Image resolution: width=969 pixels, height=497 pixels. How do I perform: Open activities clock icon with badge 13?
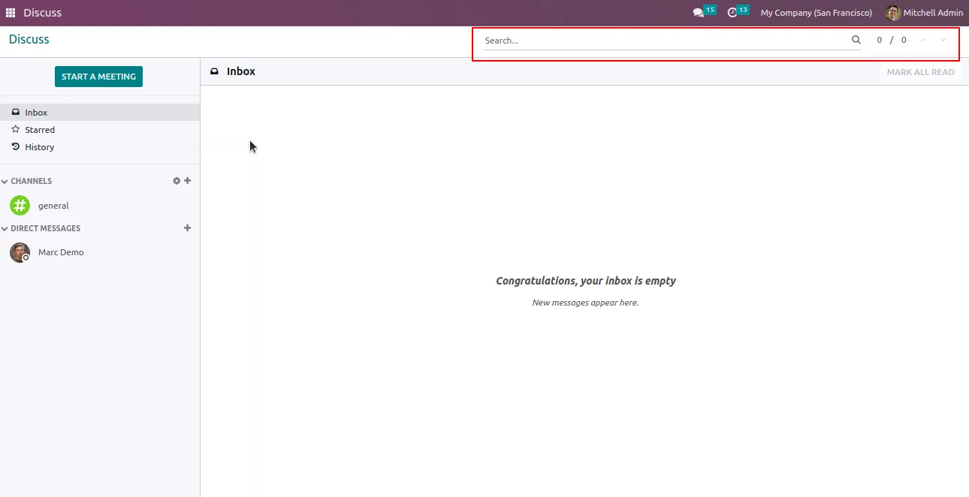pos(738,12)
